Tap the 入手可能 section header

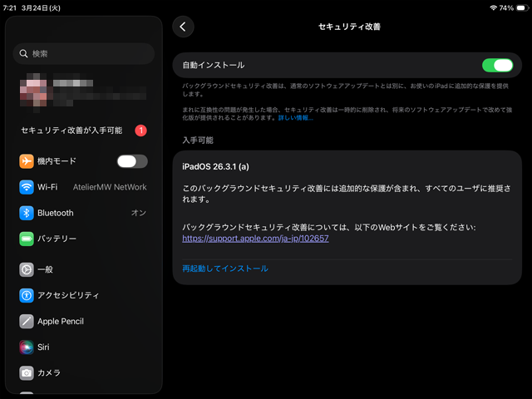click(198, 140)
